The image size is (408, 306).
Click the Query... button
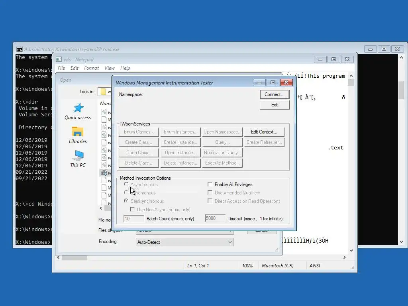tap(222, 142)
